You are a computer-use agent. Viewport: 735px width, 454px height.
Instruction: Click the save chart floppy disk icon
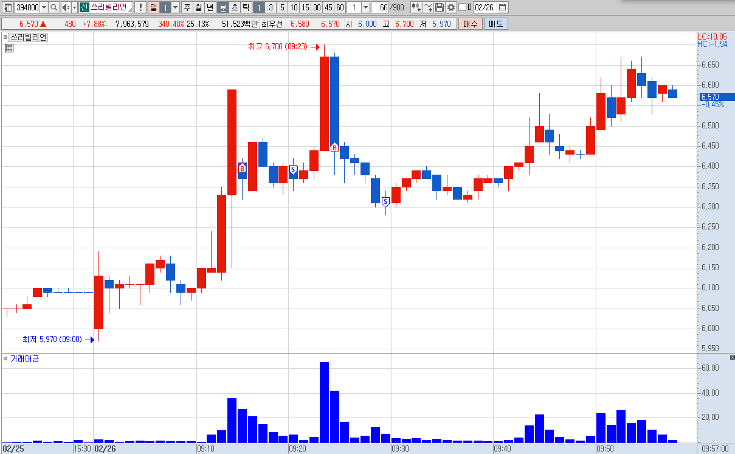click(439, 7)
